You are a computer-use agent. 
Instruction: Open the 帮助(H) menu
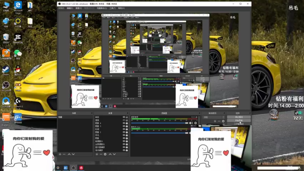121,8
